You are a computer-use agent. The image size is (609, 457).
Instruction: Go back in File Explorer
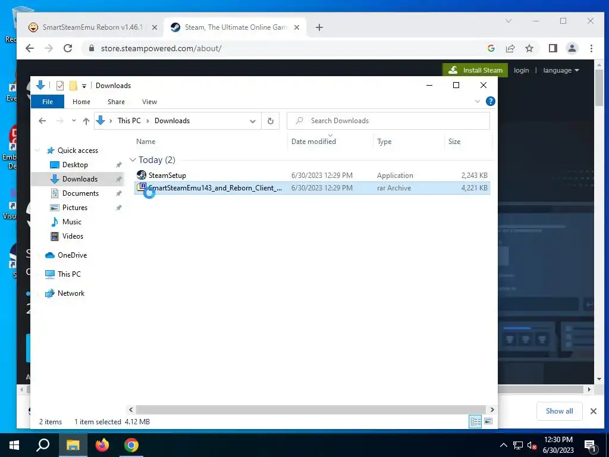click(42, 121)
